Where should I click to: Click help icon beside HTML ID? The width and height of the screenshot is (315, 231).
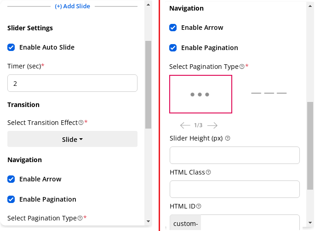pos(199,206)
